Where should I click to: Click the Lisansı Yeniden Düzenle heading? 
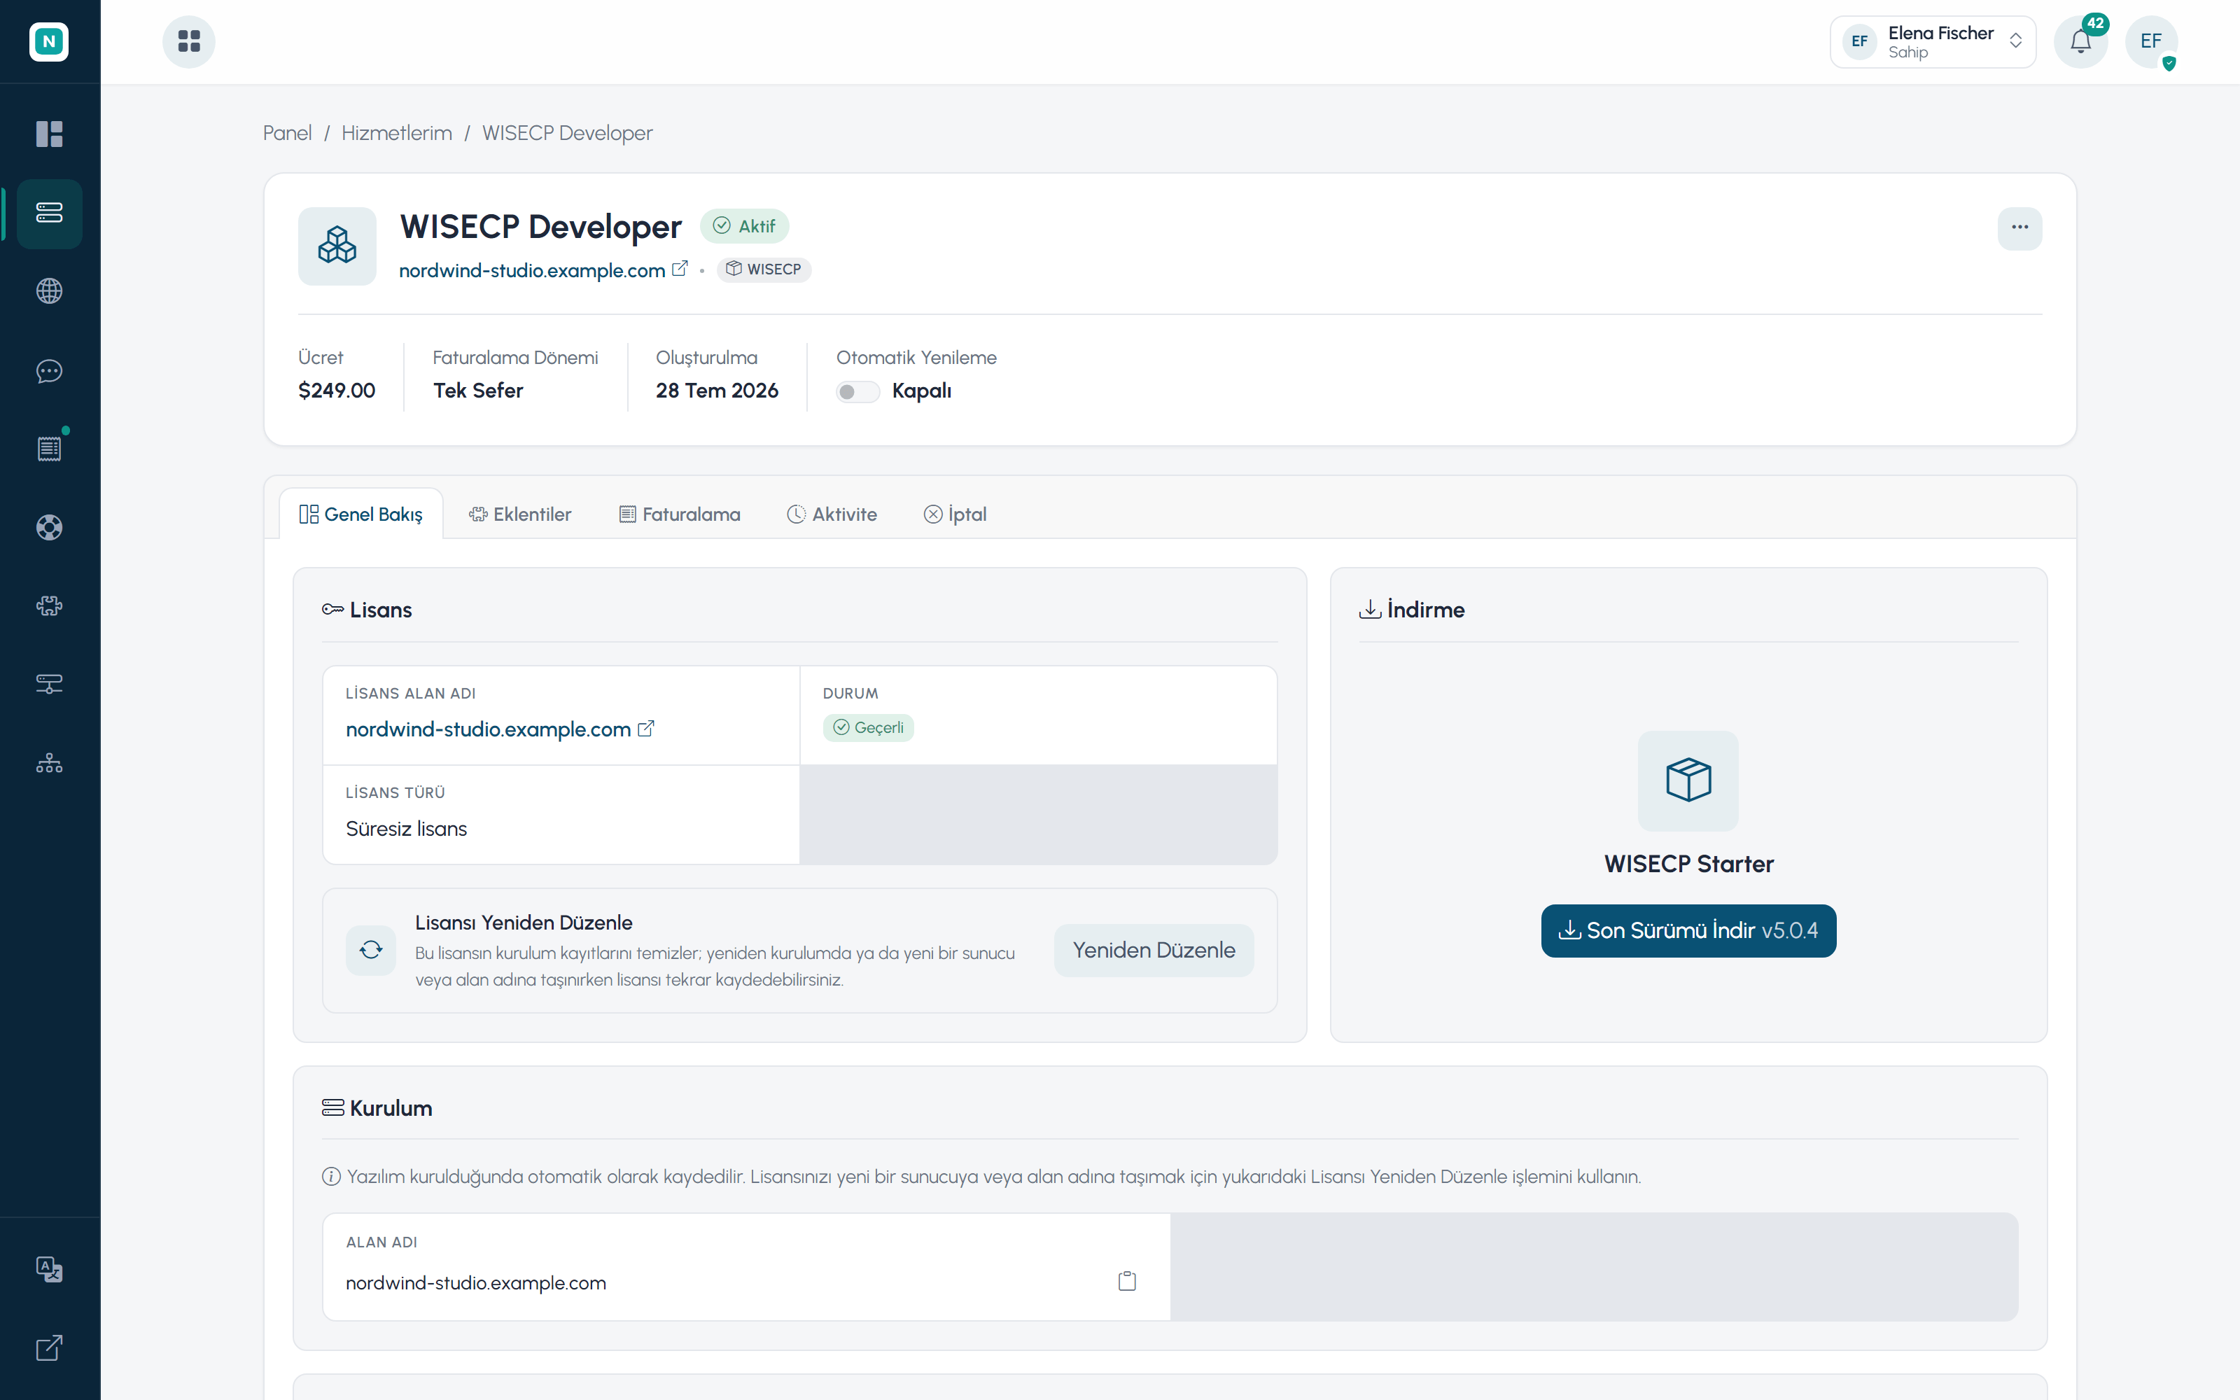pyautogui.click(x=524, y=923)
